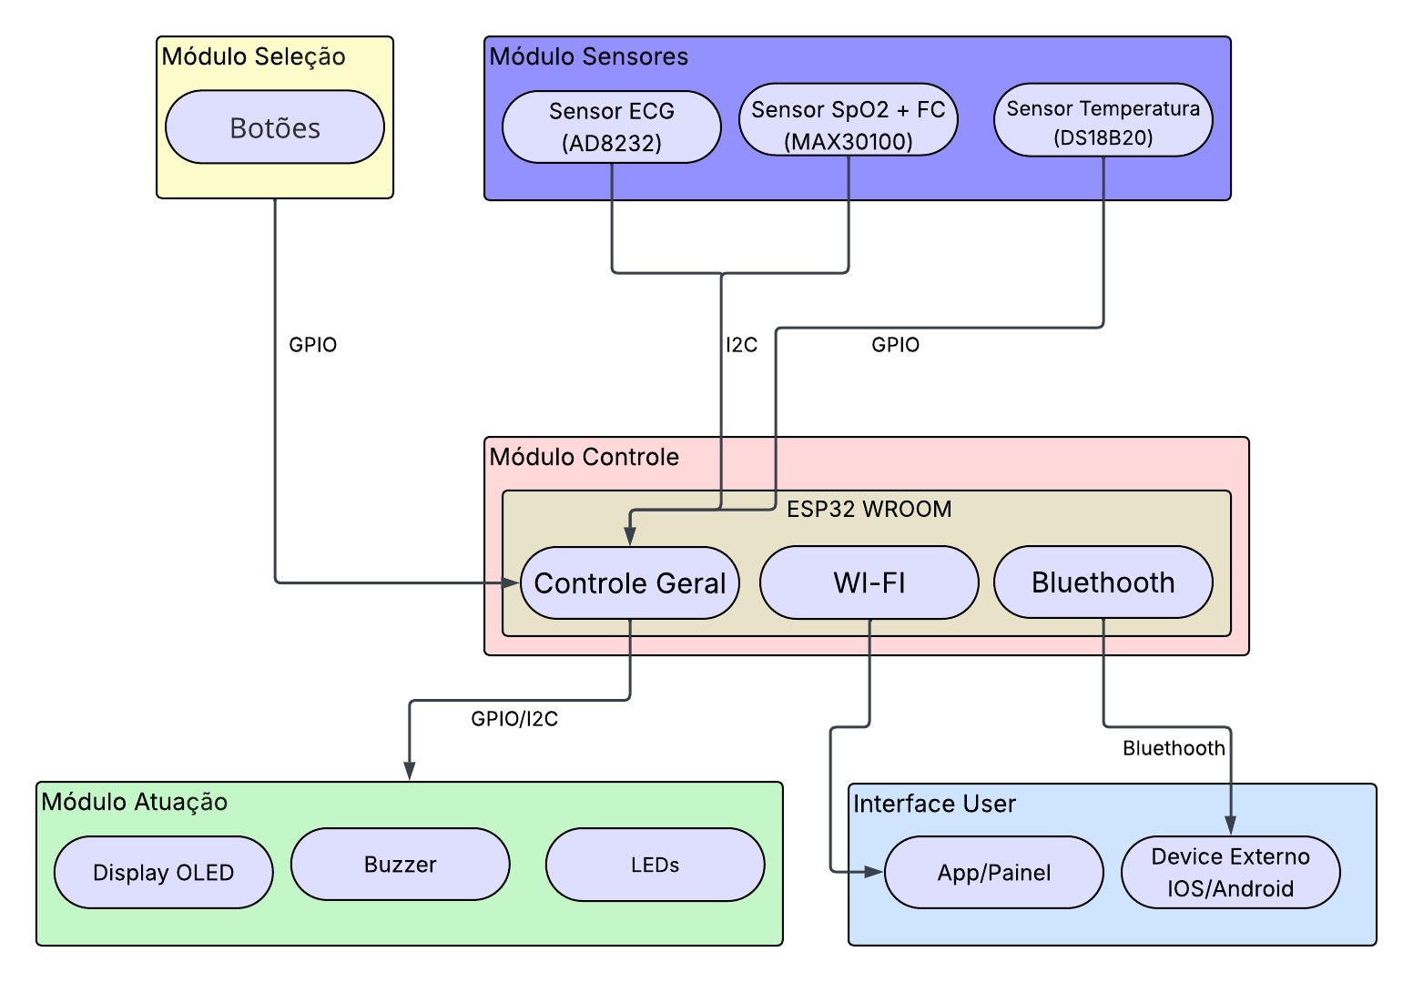The width and height of the screenshot is (1413, 982).
Task: Select the "Módulo Sensores" title text
Action: 589,56
